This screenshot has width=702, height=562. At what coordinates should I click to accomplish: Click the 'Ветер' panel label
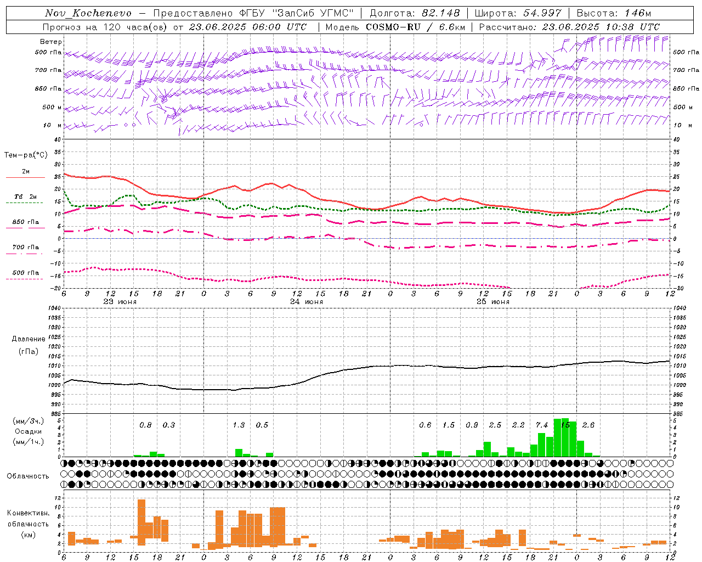50,42
